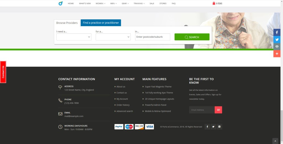Expand more share options plus icon
Viewport: 283px width, 144px height.
click(277, 53)
